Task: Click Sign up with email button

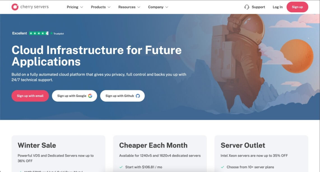Action: coord(30,96)
